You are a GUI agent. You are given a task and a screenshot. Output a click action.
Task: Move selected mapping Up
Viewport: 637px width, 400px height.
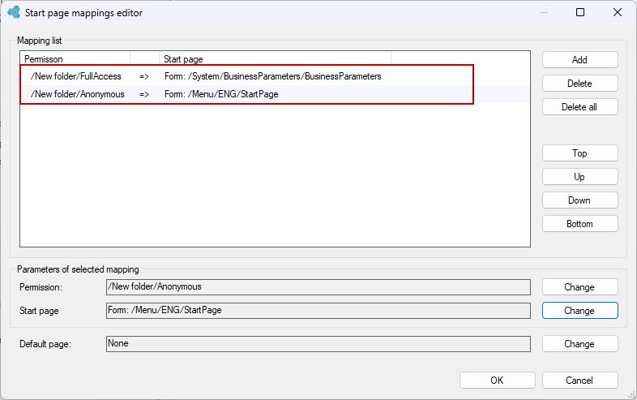click(x=579, y=177)
